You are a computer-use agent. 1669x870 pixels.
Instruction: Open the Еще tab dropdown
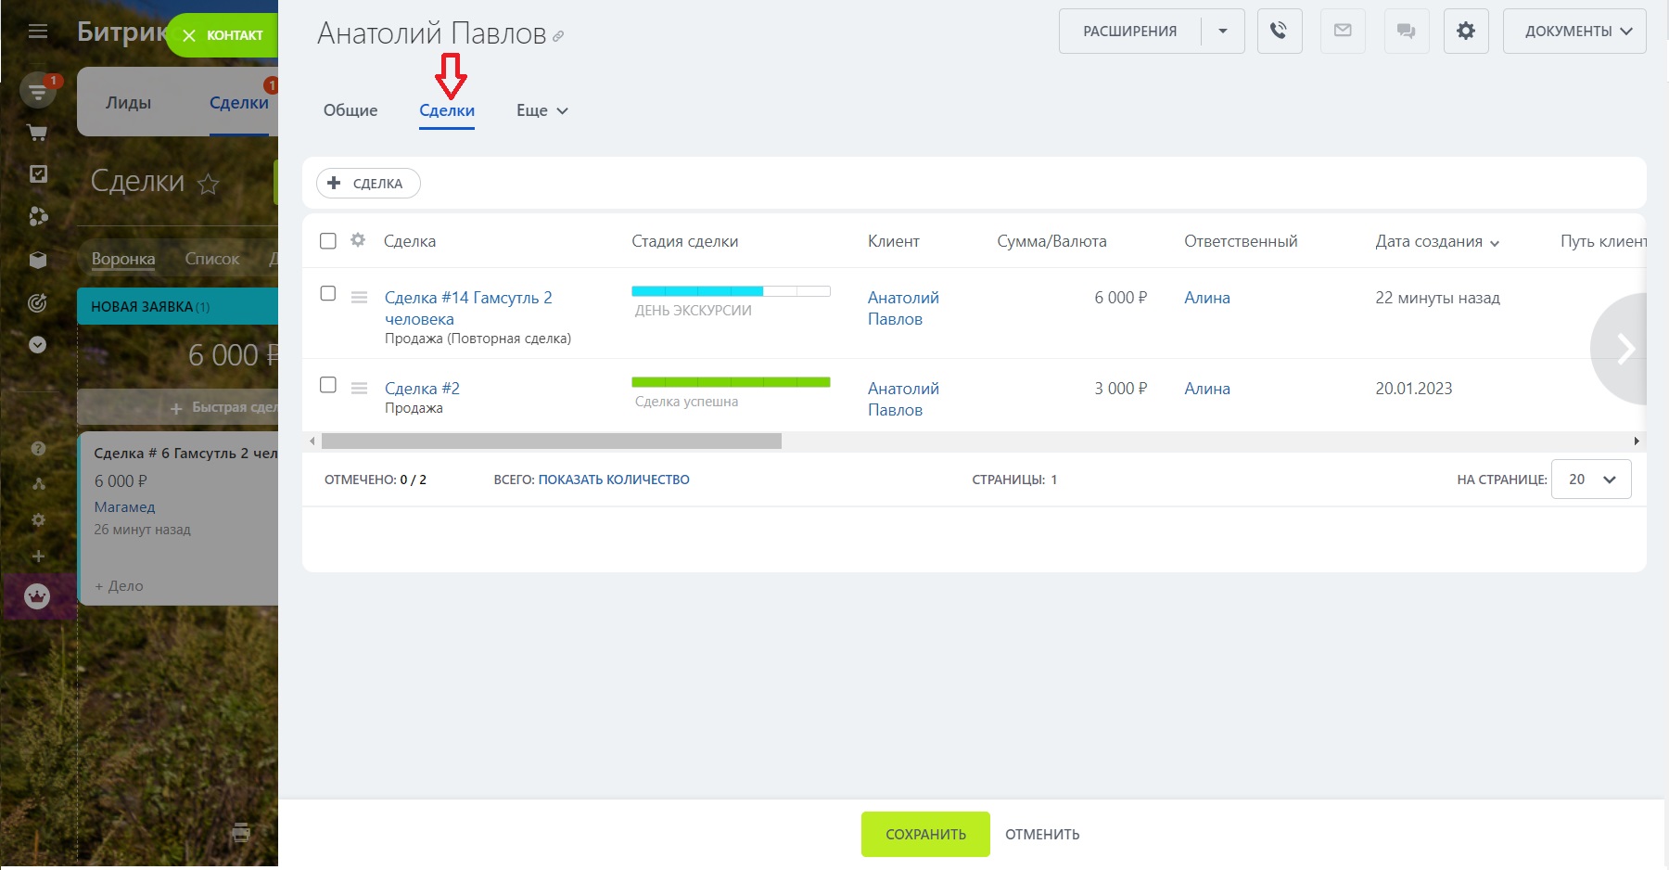tap(541, 110)
